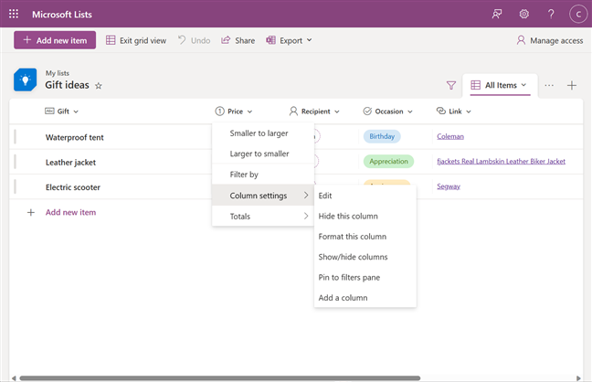The image size is (592, 382).
Task: Choose Pin to filters pane
Action: (x=365, y=277)
